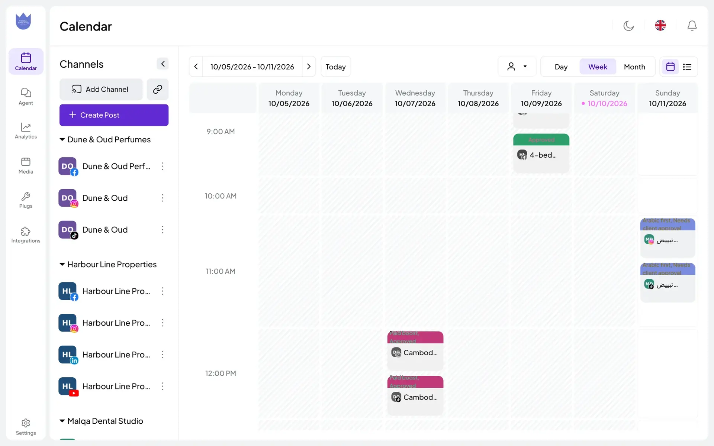
Task: Collapse Dune & Oud Perfumes group
Action: pos(105,139)
